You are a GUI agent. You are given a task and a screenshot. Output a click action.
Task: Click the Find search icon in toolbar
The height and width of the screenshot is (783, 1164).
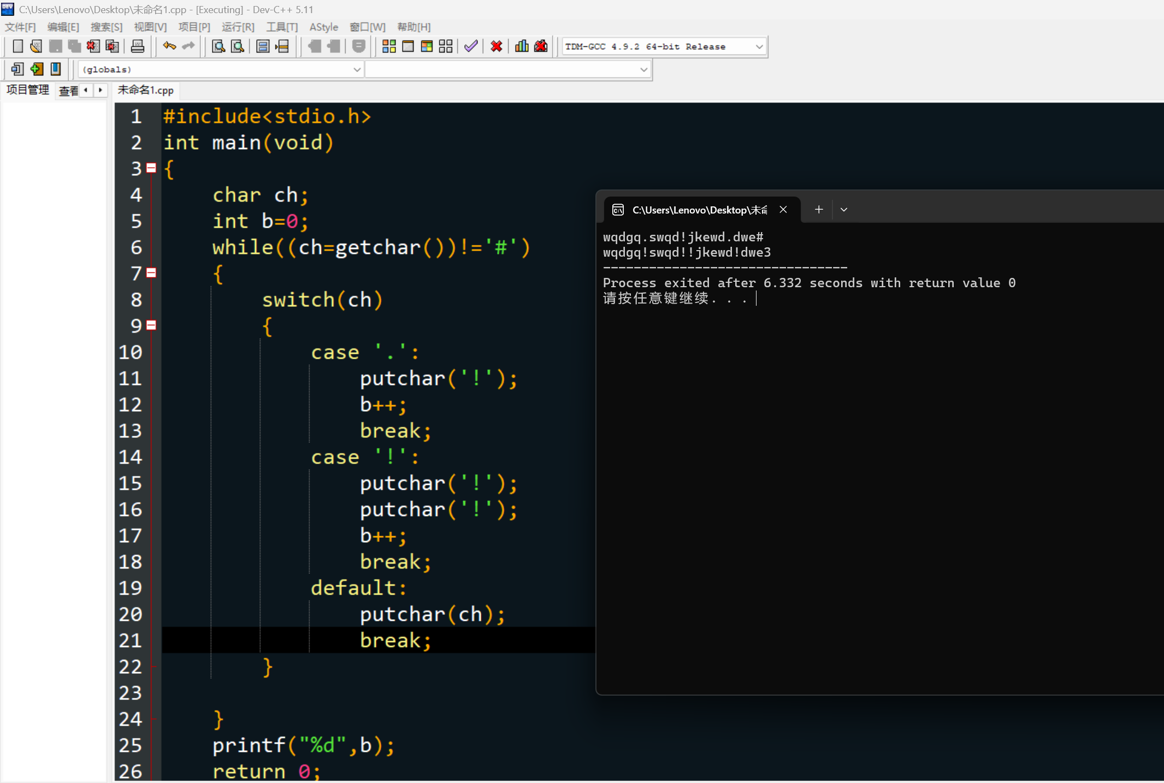(218, 46)
